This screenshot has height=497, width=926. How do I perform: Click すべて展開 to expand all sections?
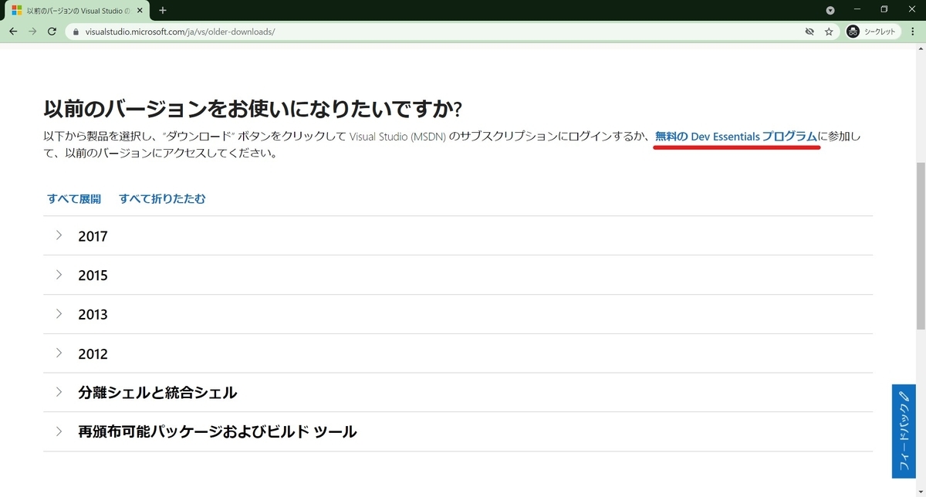point(74,198)
